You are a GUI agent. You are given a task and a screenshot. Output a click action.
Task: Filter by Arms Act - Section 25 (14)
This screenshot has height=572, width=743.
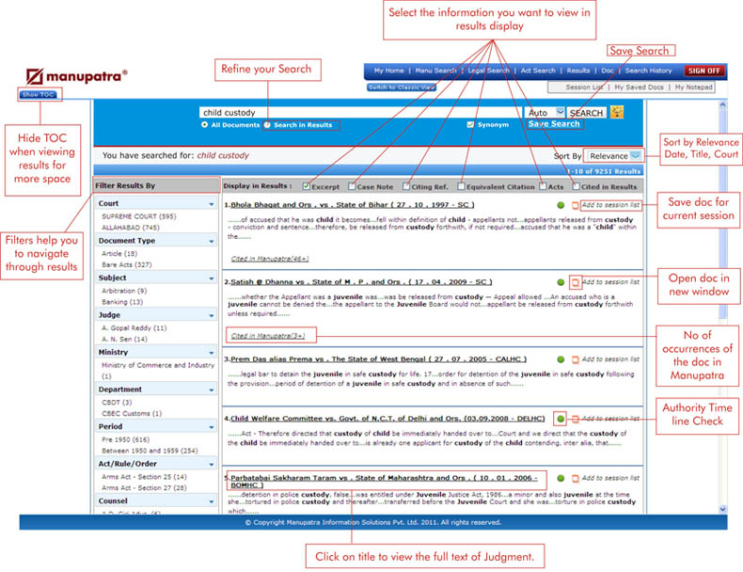pos(144,477)
